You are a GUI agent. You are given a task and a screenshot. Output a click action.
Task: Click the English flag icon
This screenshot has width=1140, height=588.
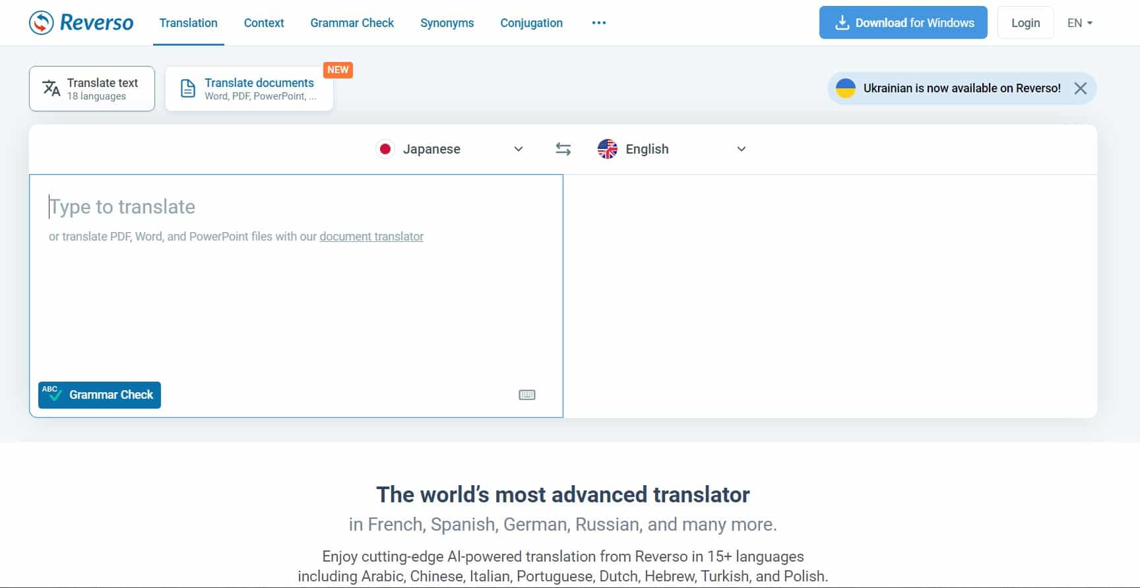[x=607, y=149]
